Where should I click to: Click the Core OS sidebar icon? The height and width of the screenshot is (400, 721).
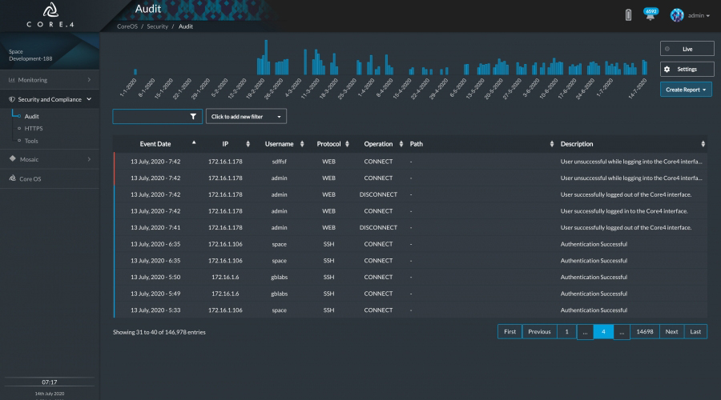12,178
